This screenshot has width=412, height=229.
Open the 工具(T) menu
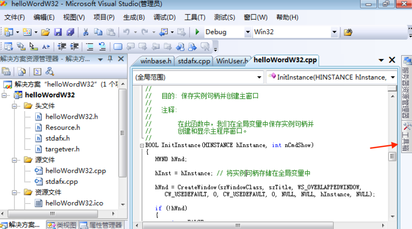pyautogui.click(x=195, y=17)
